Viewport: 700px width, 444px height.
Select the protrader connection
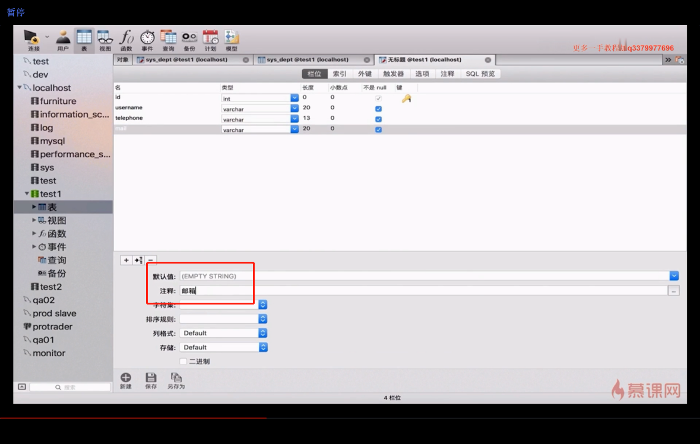point(52,326)
